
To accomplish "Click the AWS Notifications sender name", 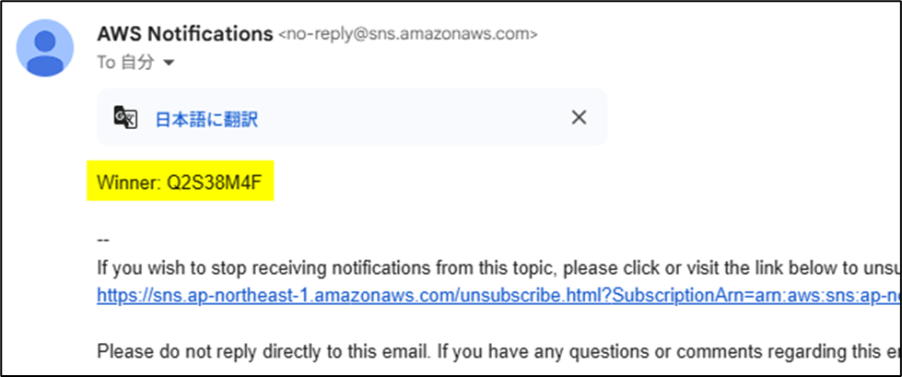I will [x=184, y=34].
